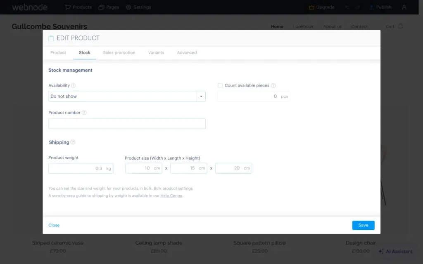Open the Products menu in top bar
Image resolution: width=423 pixels, height=264 pixels.
click(x=78, y=7)
